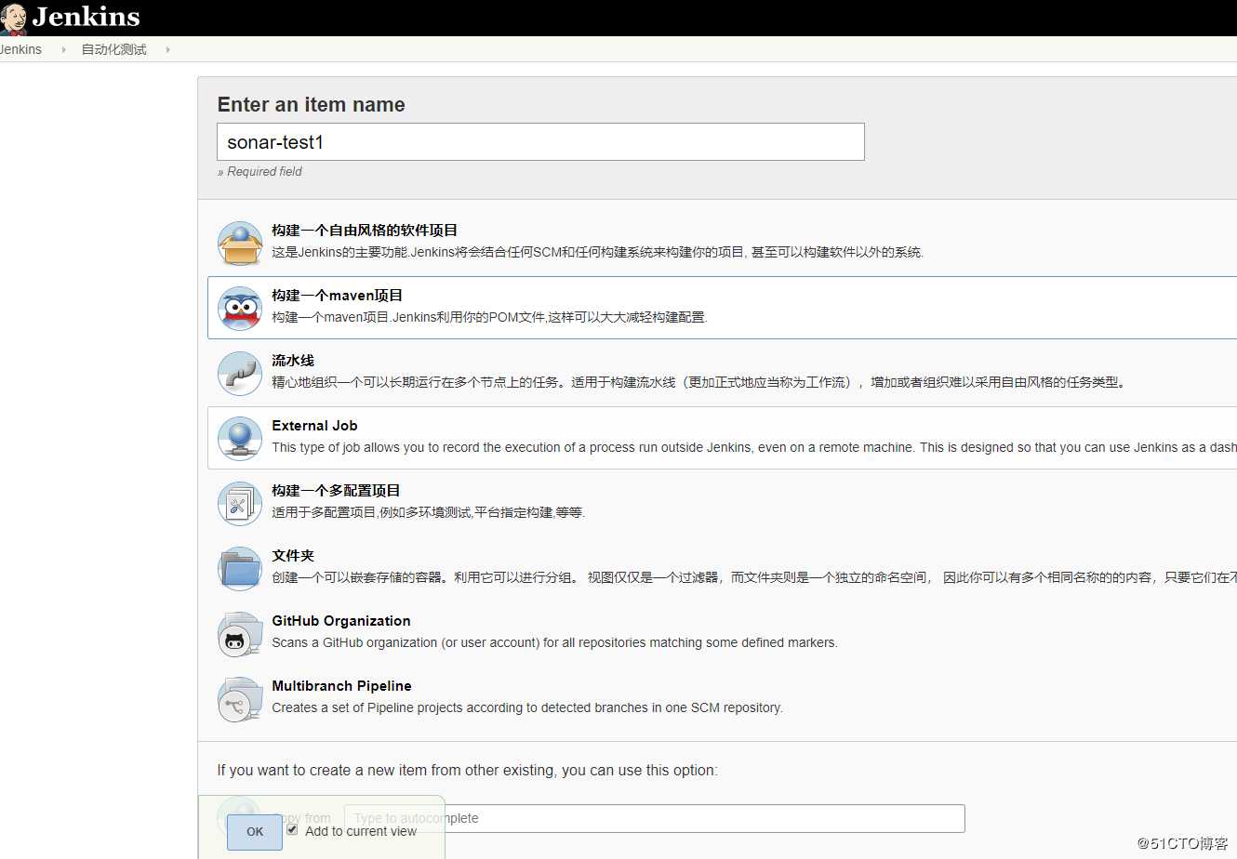Select the blue folder icon

240,569
